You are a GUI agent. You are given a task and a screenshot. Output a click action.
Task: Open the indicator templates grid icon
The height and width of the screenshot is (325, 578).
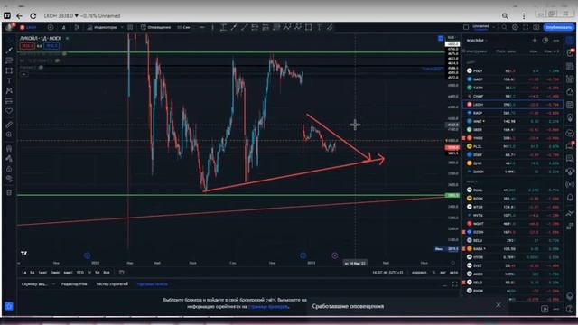click(x=130, y=27)
